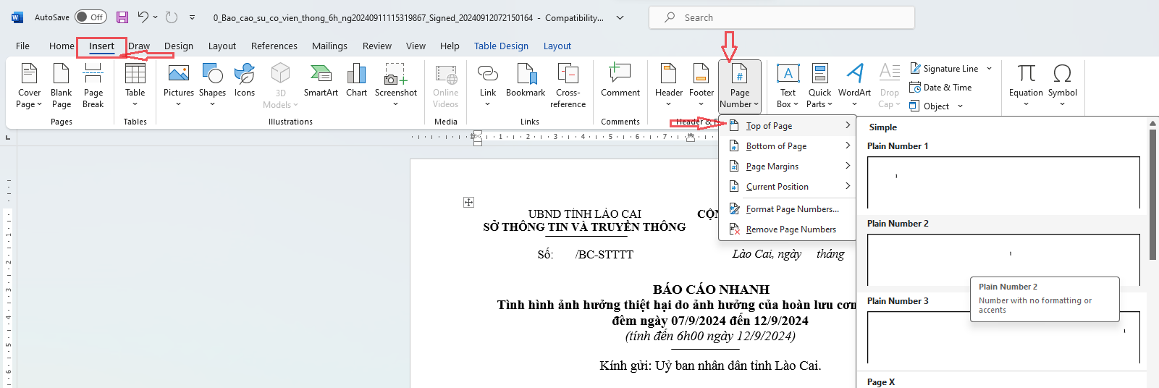1159x388 pixels.
Task: Click the gallery scrollbar up arrow
Action: pos(1152,124)
